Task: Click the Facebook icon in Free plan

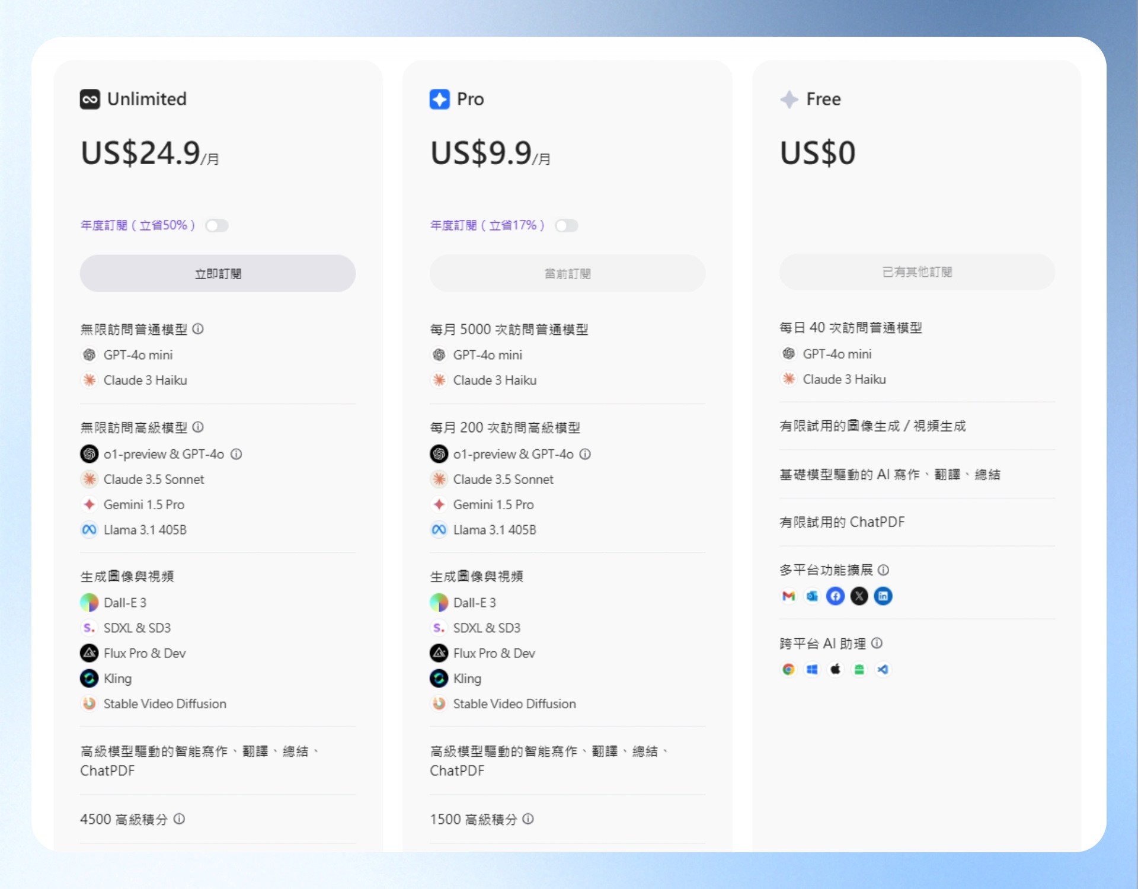Action: click(836, 596)
